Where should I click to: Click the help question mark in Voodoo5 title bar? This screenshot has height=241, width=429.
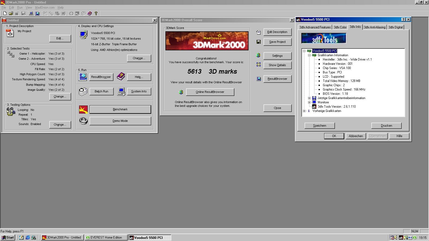coord(404,20)
